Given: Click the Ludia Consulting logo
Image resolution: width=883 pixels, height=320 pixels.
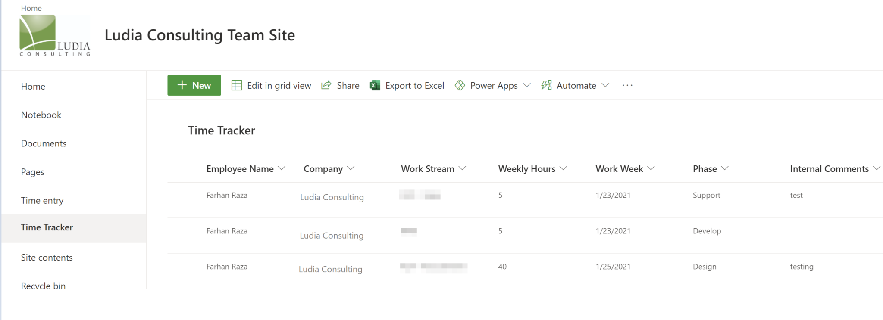Looking at the screenshot, I should (x=55, y=36).
